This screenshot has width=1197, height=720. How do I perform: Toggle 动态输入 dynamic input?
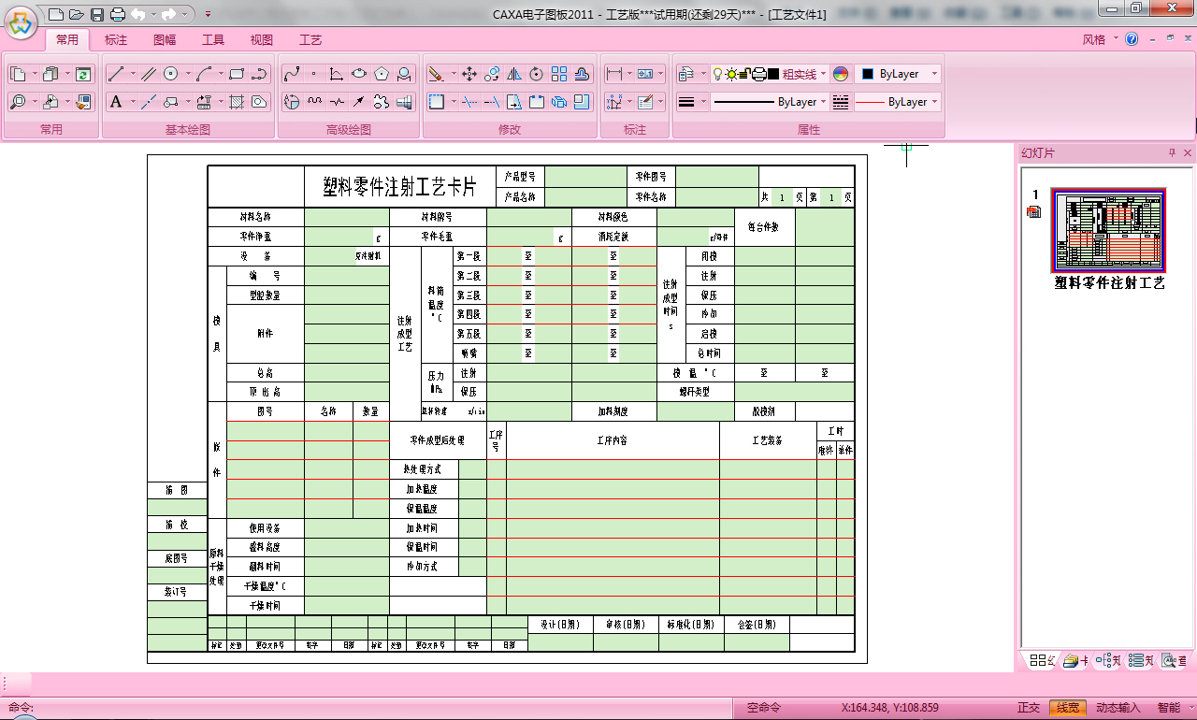[x=1118, y=708]
